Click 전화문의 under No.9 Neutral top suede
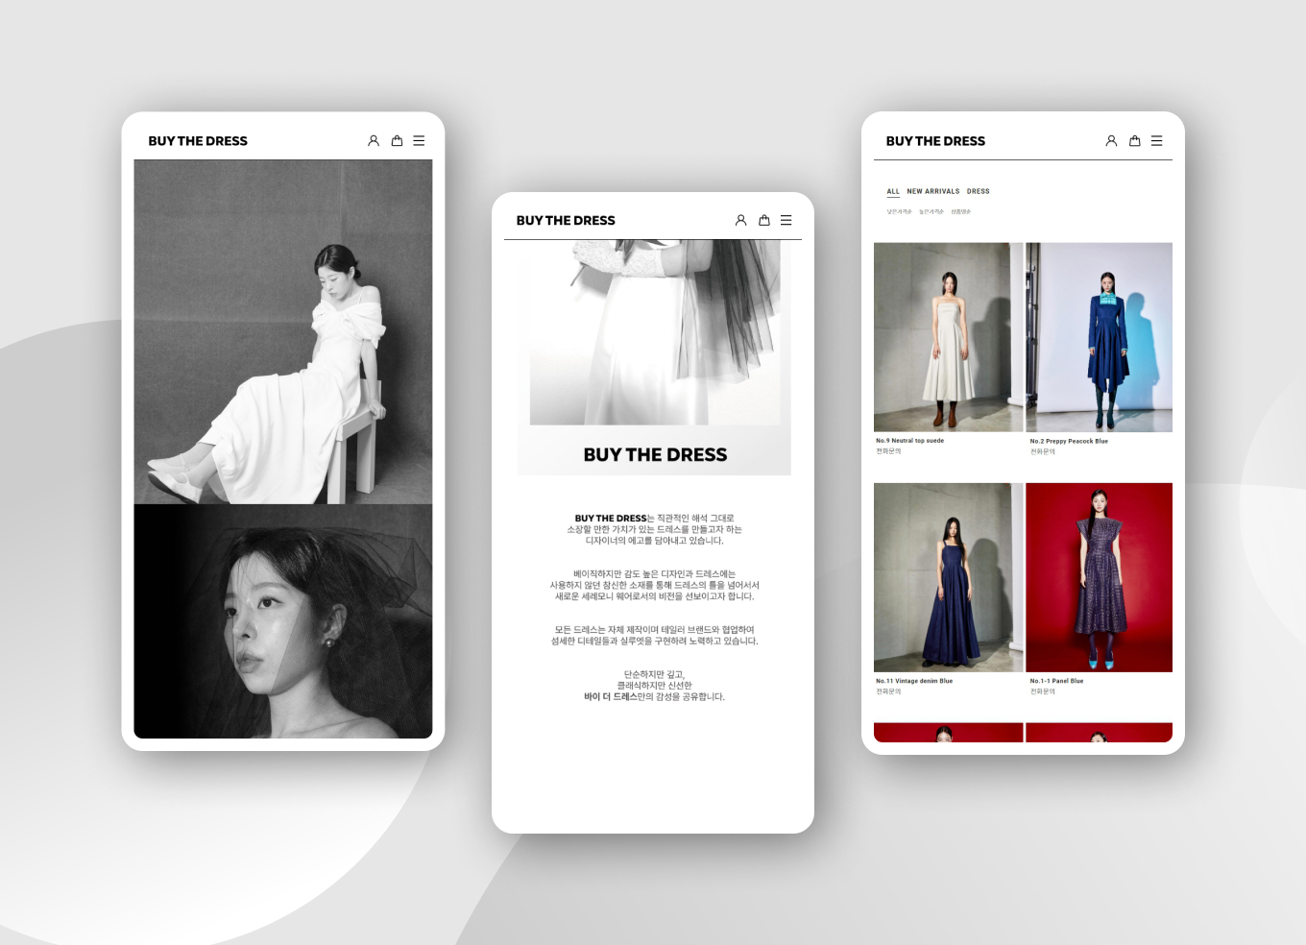 [x=888, y=451]
